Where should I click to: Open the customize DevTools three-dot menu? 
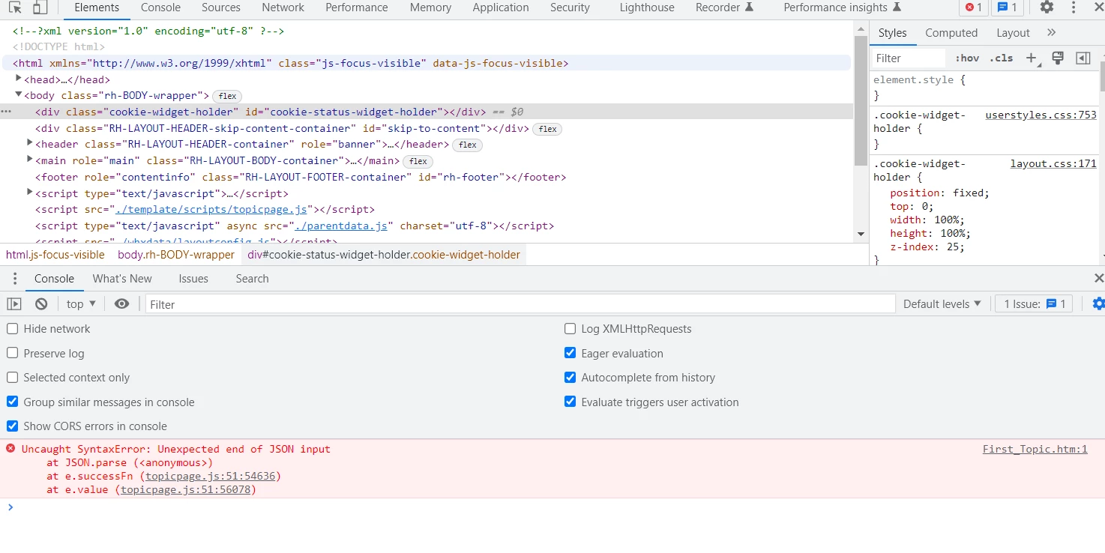(x=1074, y=7)
